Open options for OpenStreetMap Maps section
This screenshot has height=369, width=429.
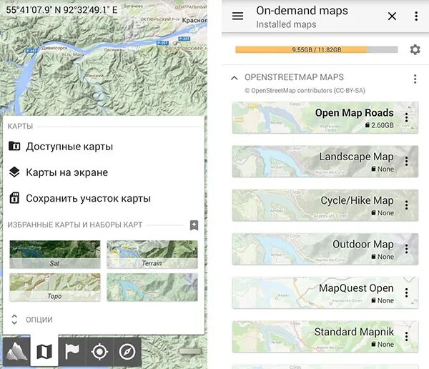[415, 79]
